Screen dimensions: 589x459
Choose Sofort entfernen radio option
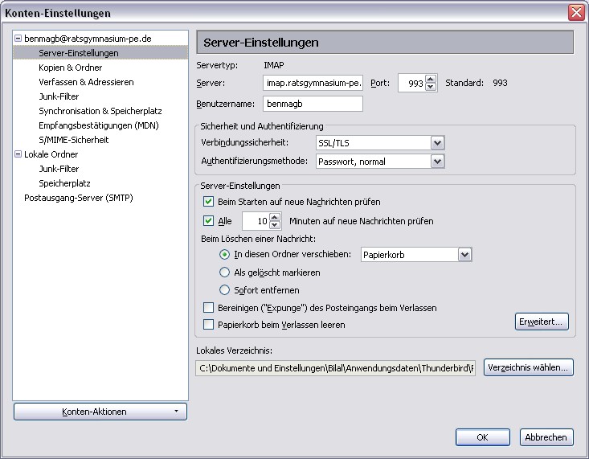point(225,290)
